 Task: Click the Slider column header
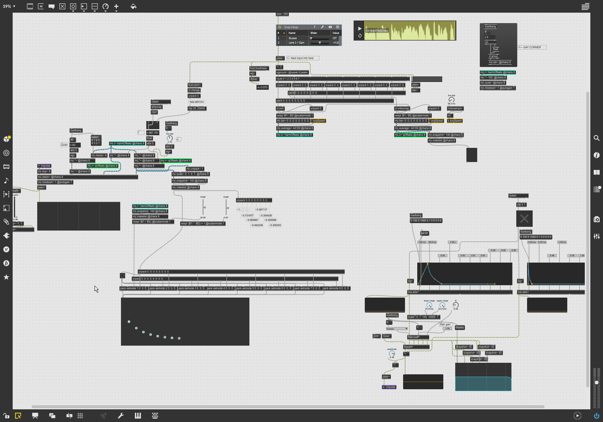[320, 33]
